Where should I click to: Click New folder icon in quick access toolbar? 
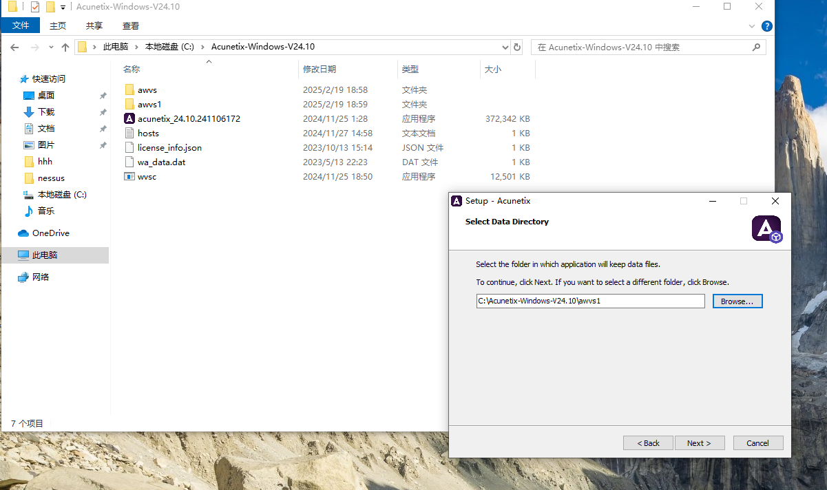coord(50,7)
